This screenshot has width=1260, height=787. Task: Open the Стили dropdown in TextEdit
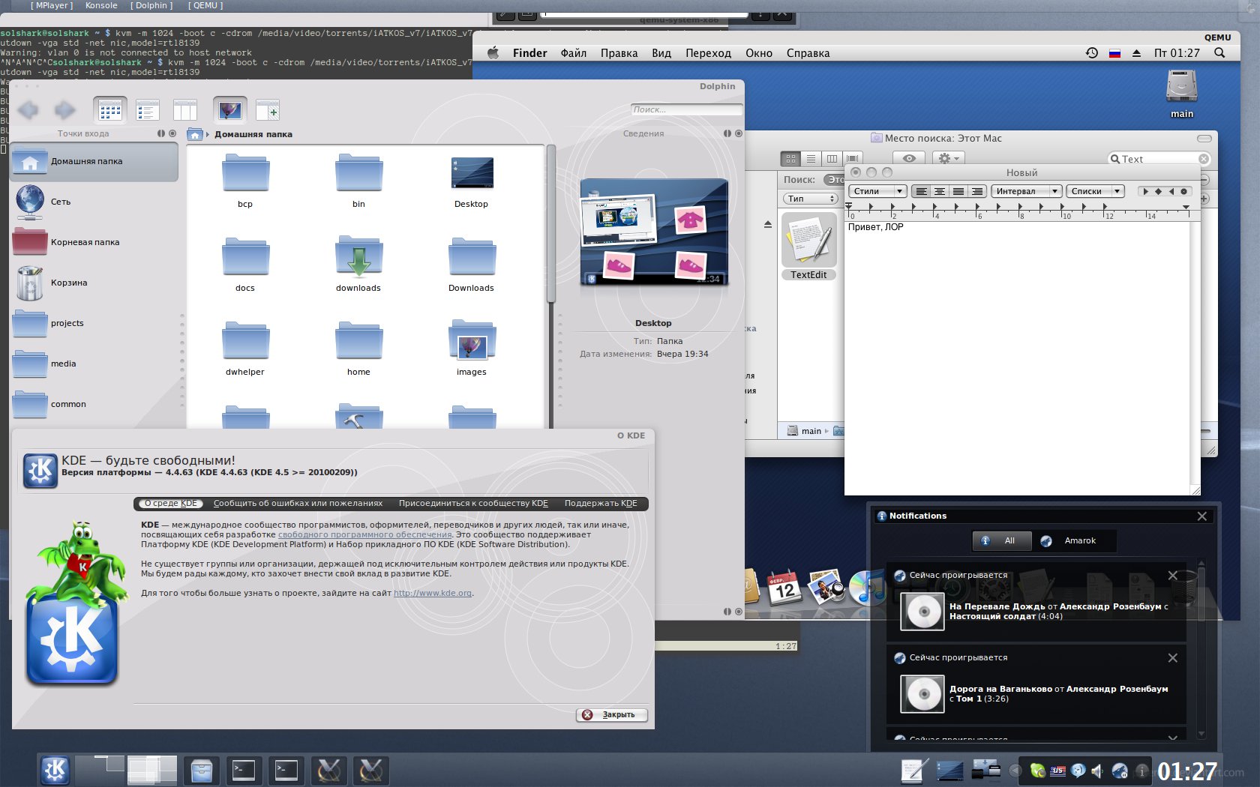point(878,191)
